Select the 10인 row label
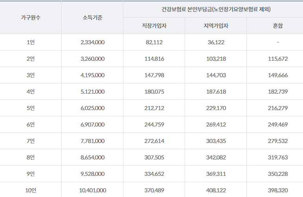The height and width of the screenshot is (197, 303). coord(31,190)
